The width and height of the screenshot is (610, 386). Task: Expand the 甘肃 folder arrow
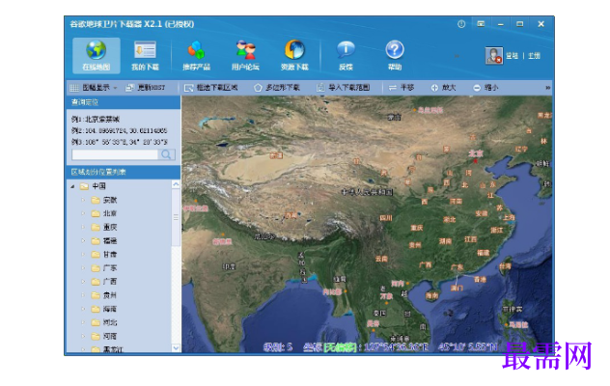coord(83,255)
